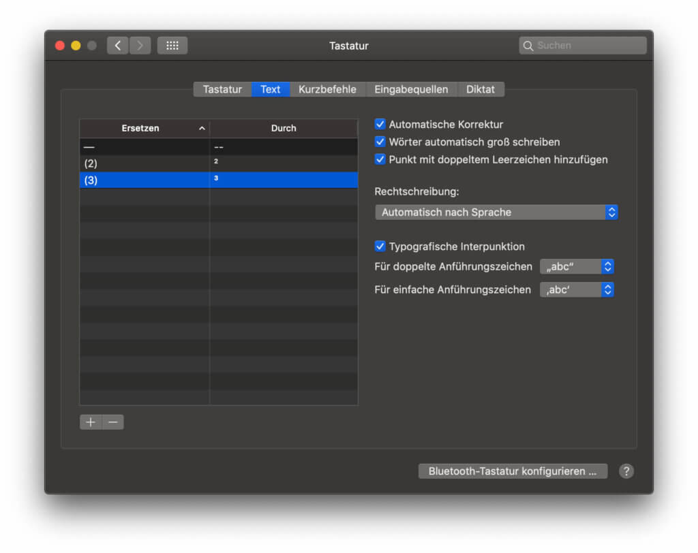The image size is (698, 553).
Task: Switch to the Kurzbefehle tab
Action: pyautogui.click(x=328, y=89)
